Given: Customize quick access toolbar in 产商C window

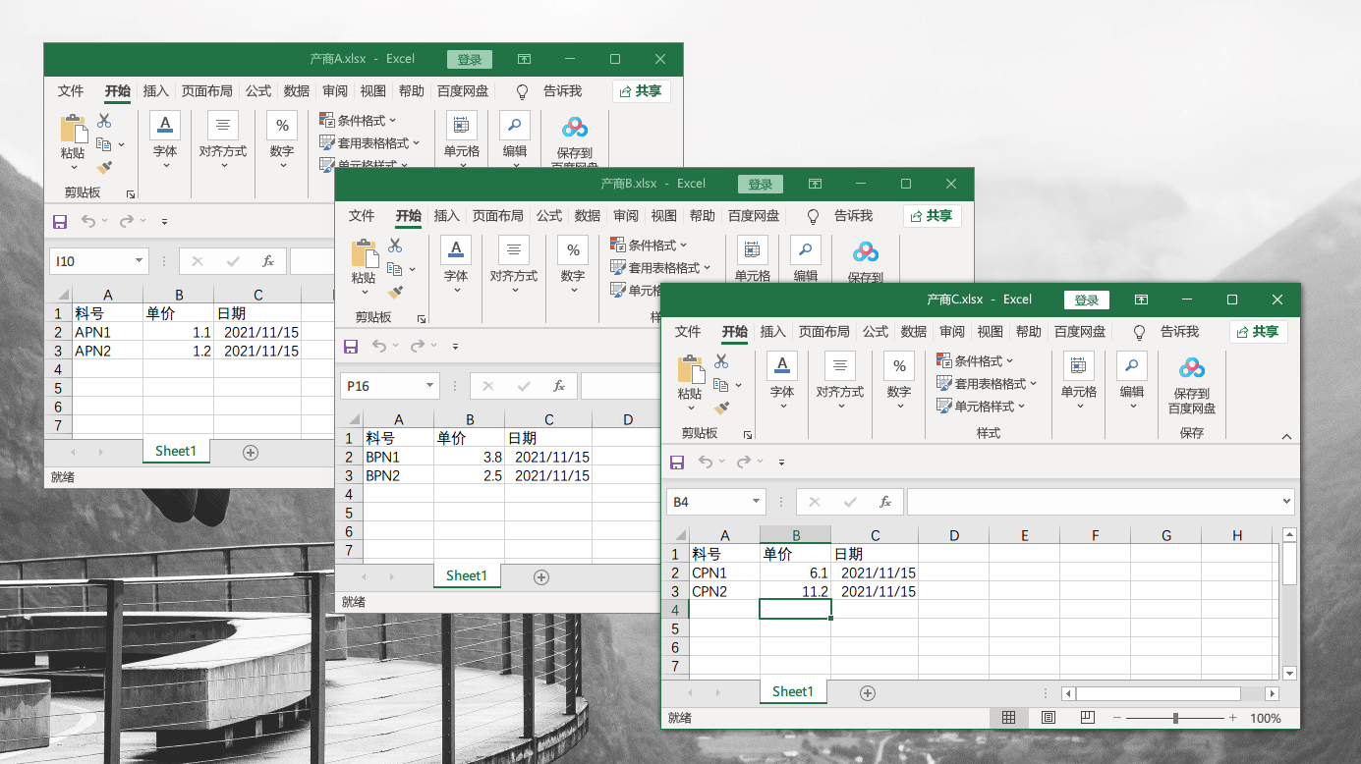Looking at the screenshot, I should [782, 462].
